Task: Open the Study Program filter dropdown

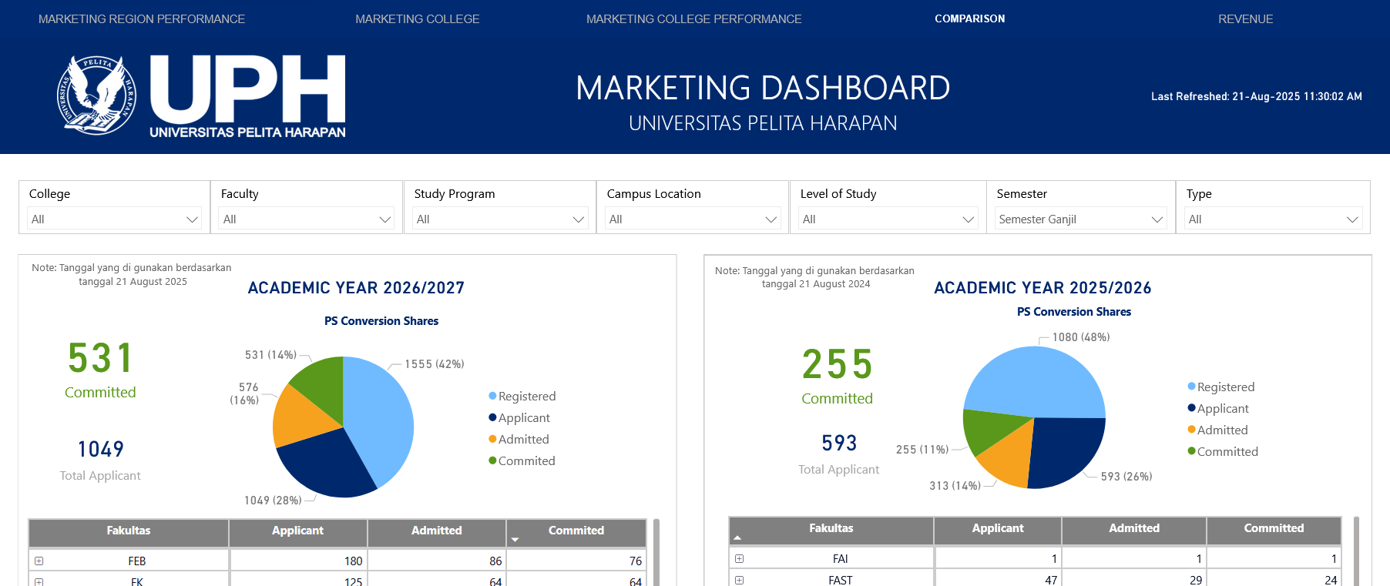Action: pyautogui.click(x=499, y=219)
